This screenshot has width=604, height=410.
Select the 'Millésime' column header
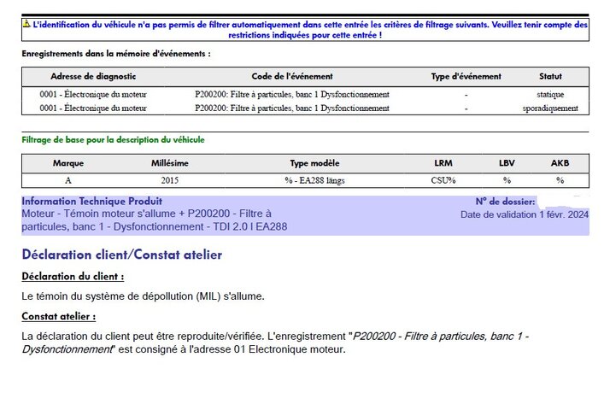click(x=169, y=163)
